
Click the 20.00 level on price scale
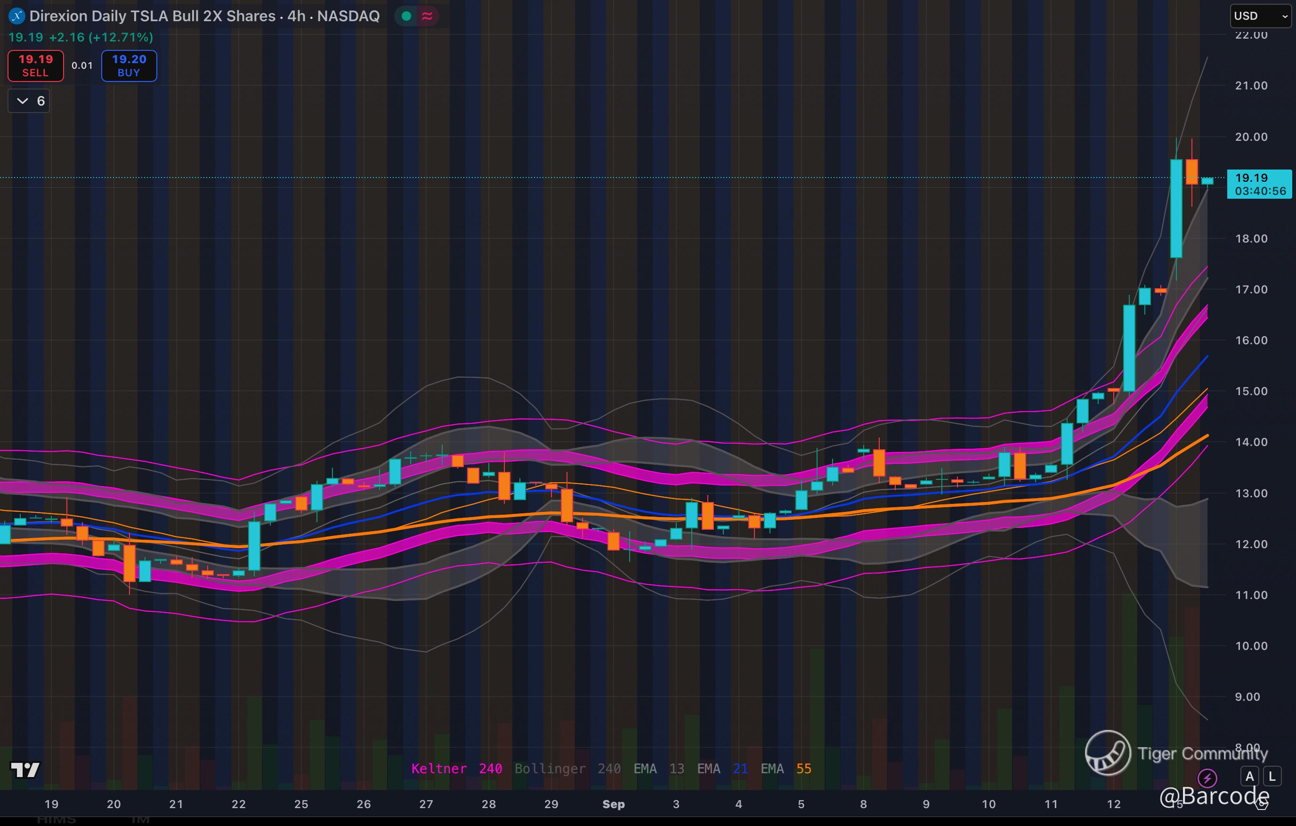pos(1251,137)
